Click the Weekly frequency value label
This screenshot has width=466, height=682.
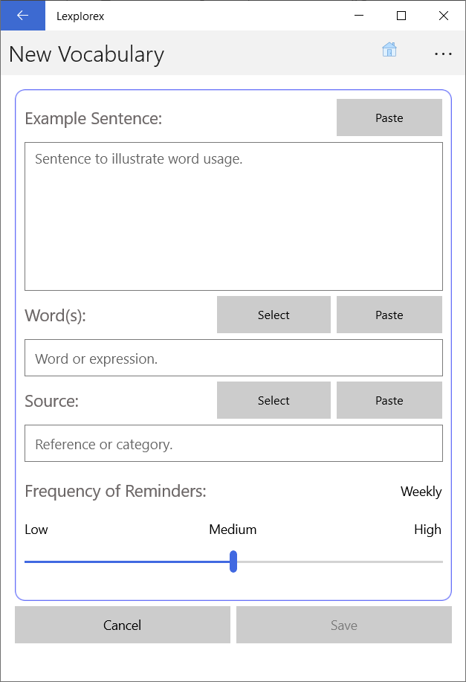tap(421, 492)
